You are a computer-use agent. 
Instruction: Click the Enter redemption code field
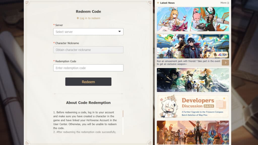pyautogui.click(x=88, y=68)
